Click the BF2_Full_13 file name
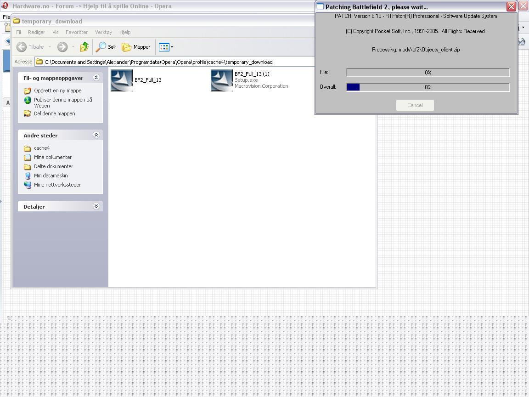 coord(148,80)
